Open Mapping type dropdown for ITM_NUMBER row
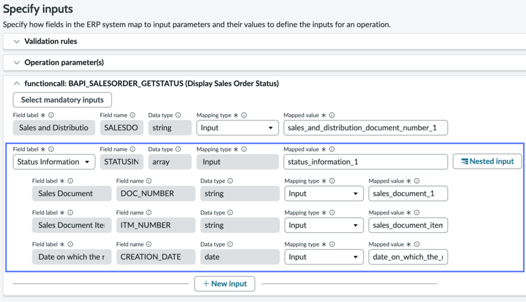 pyautogui.click(x=324, y=225)
